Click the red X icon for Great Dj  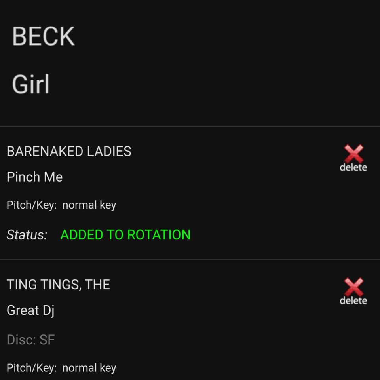pyautogui.click(x=353, y=287)
